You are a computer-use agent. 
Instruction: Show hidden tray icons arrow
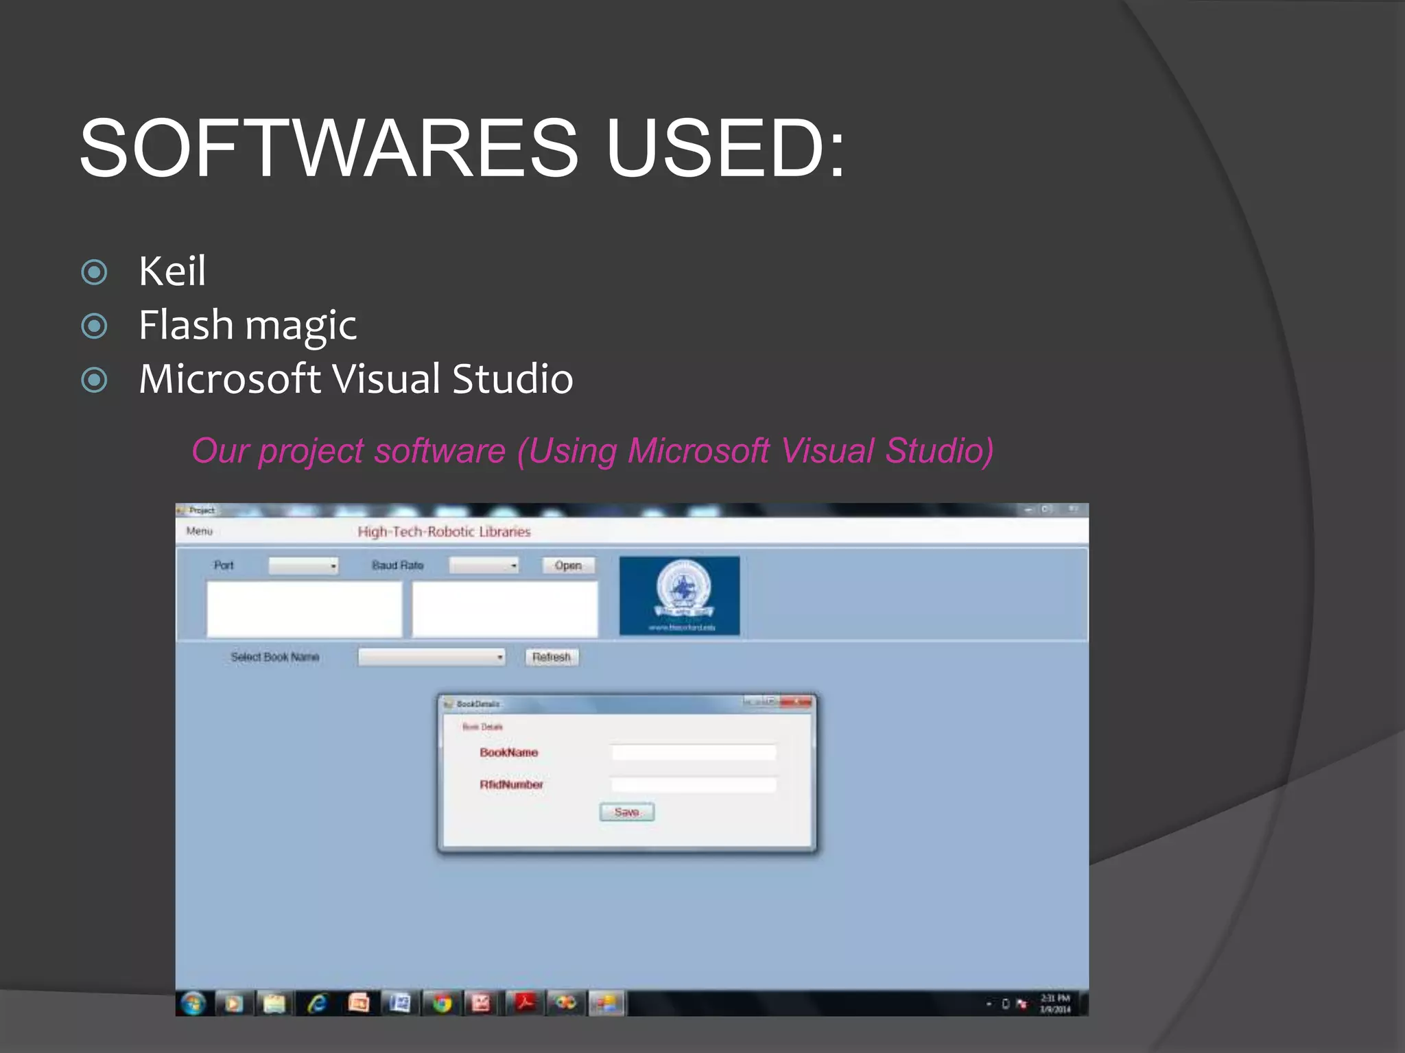(x=989, y=1004)
